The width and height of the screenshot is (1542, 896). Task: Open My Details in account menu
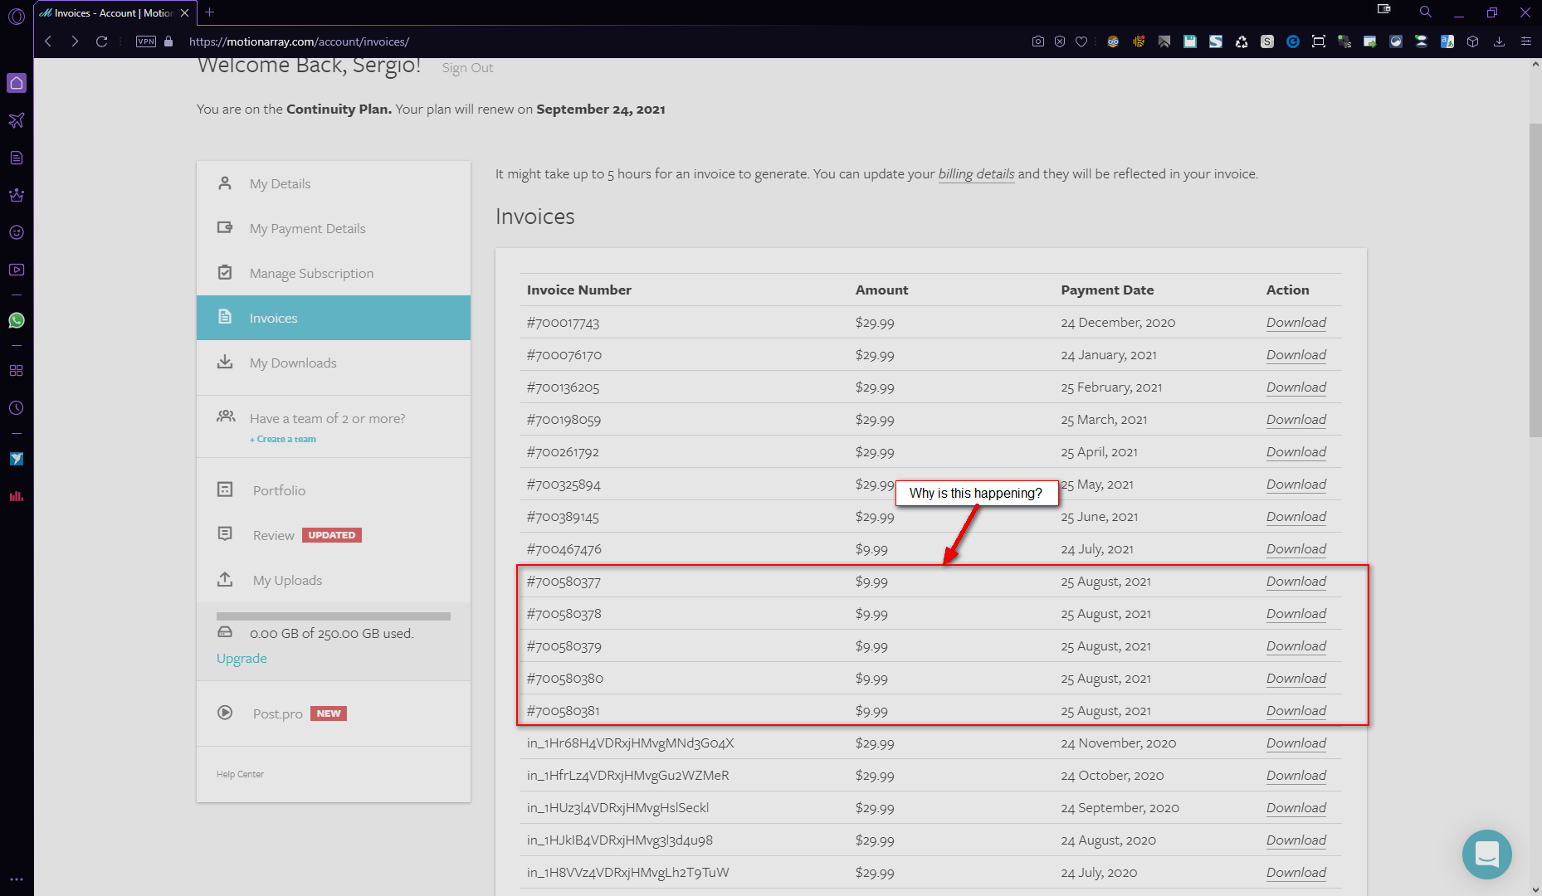pyautogui.click(x=280, y=184)
